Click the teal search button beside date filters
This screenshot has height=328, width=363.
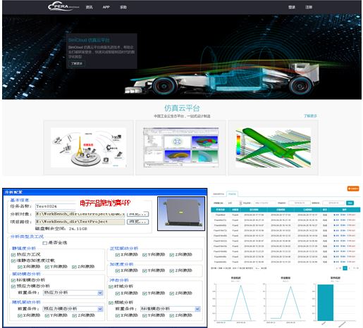[x=350, y=203]
